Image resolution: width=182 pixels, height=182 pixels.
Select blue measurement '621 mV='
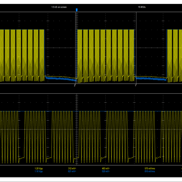click(x=72, y=171)
